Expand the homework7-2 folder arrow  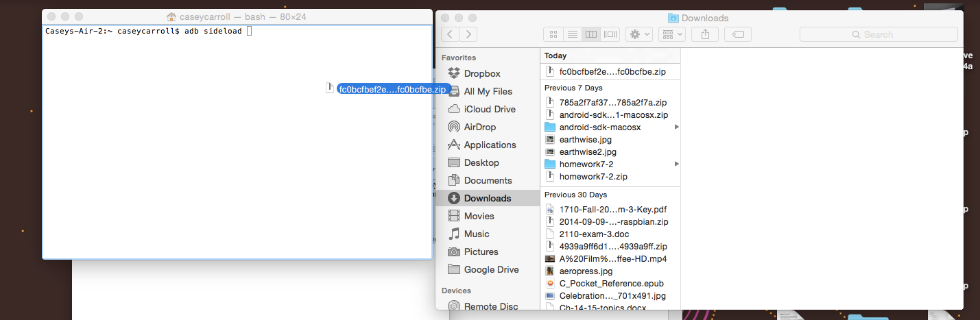tap(676, 164)
